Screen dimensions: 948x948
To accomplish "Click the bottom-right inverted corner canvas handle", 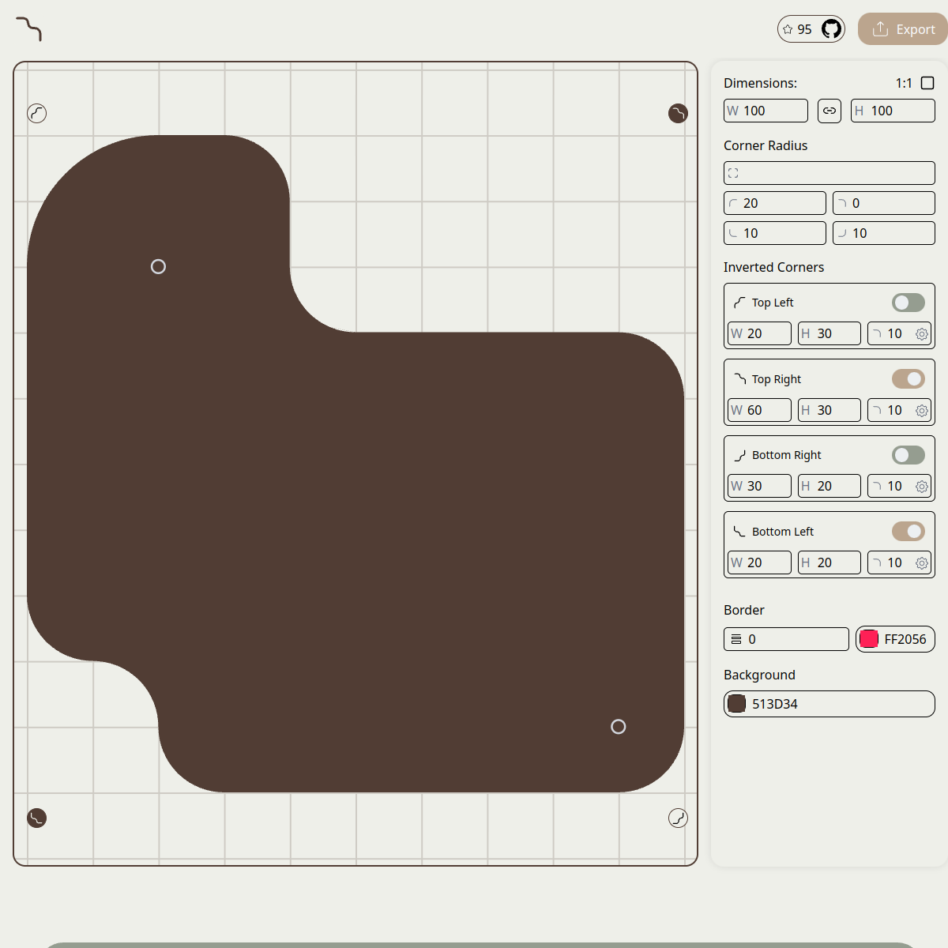I will [x=678, y=818].
